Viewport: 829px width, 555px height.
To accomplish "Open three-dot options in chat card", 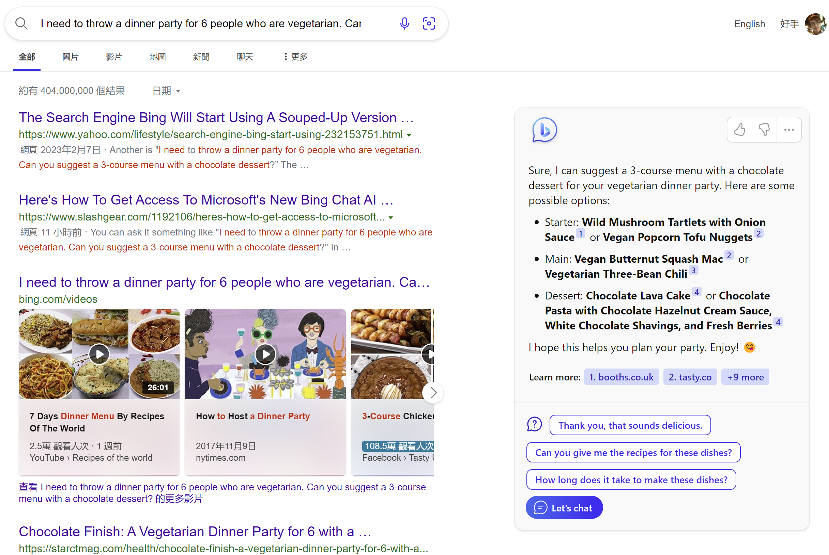I will pos(788,130).
